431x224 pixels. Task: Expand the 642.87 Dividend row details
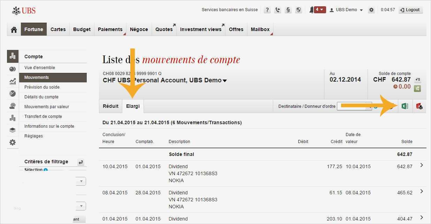pos(422,165)
